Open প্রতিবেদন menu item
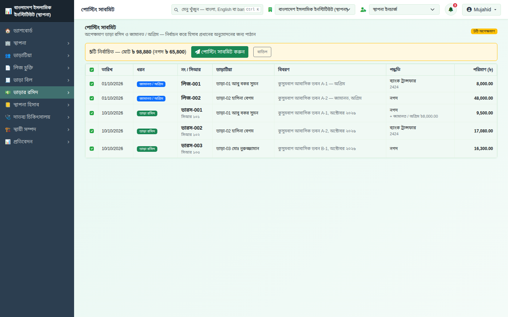Screen dimensions: 508x317 (x=37, y=142)
